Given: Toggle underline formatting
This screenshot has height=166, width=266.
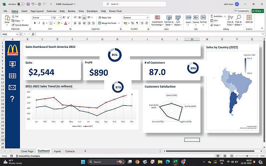Looking at the screenshot, I should tap(44, 23).
